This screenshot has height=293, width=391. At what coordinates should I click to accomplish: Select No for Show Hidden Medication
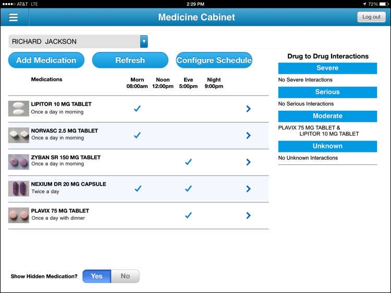point(125,276)
